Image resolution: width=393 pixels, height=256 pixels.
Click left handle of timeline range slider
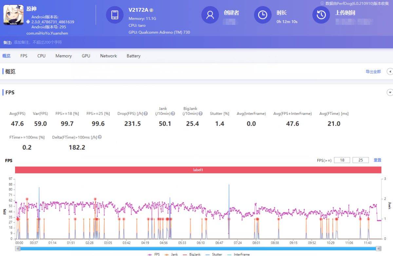coord(18,248)
